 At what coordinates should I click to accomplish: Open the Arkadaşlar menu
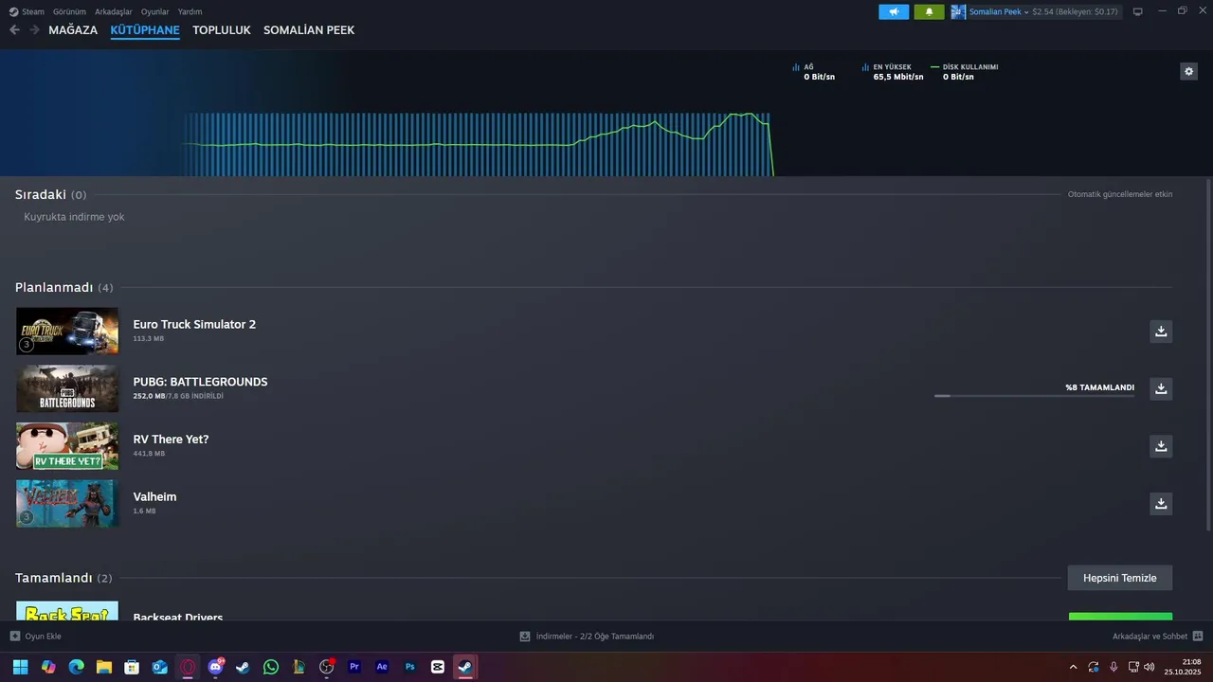(x=114, y=11)
